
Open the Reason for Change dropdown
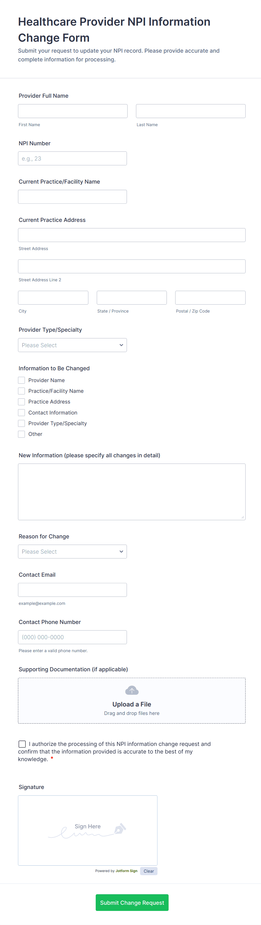pos(72,552)
